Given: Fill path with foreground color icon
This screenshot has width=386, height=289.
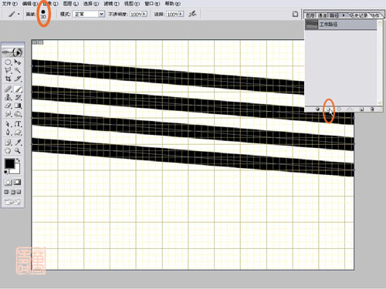Looking at the screenshot, I should [x=317, y=109].
